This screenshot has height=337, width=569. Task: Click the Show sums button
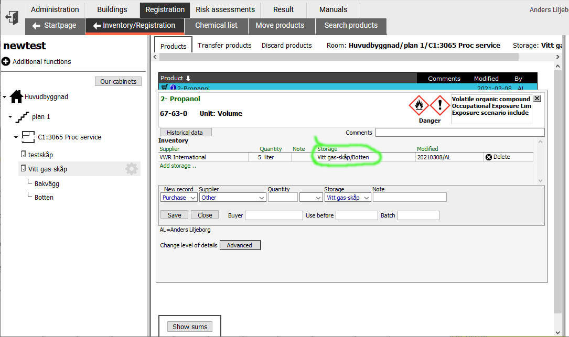(190, 327)
